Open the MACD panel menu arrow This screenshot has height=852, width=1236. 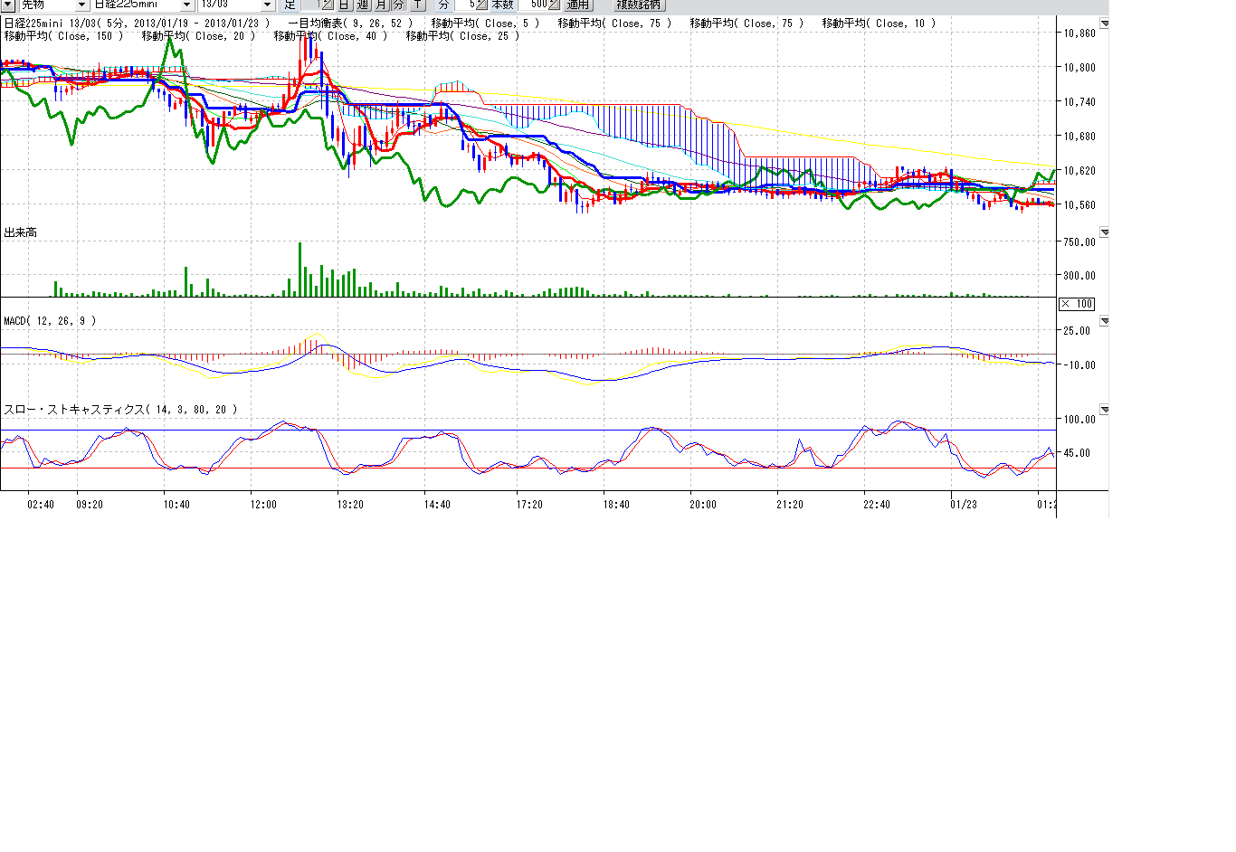pos(1104,321)
